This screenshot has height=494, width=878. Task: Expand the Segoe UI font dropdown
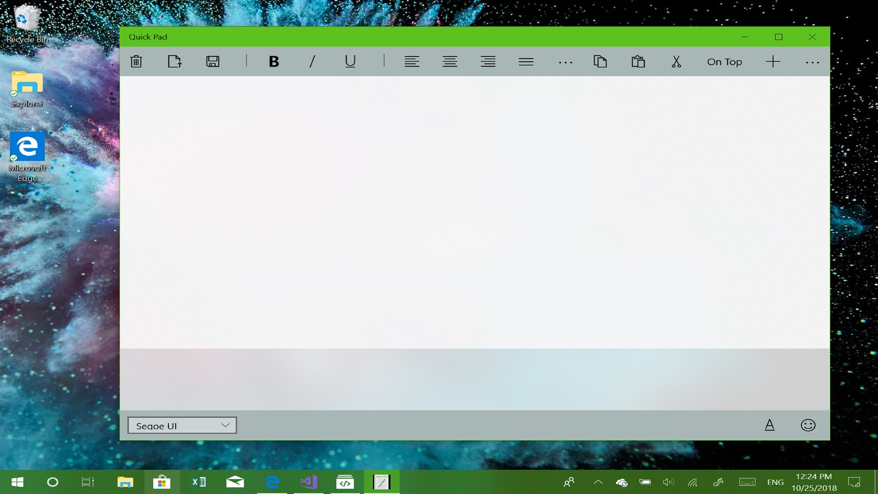182,425
